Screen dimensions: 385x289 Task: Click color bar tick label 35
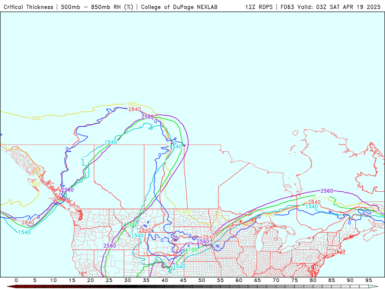pyautogui.click(x=146, y=280)
